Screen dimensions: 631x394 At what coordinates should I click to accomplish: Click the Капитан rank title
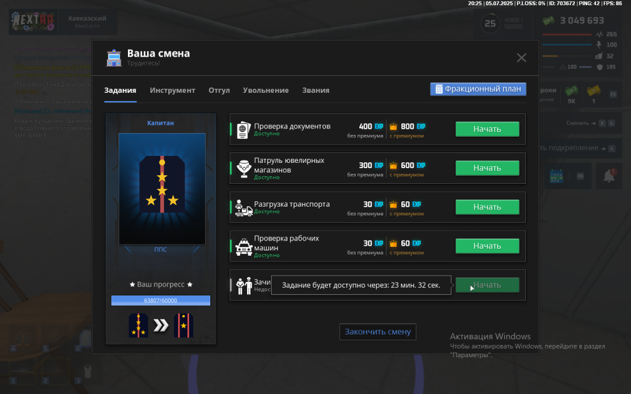(161, 123)
